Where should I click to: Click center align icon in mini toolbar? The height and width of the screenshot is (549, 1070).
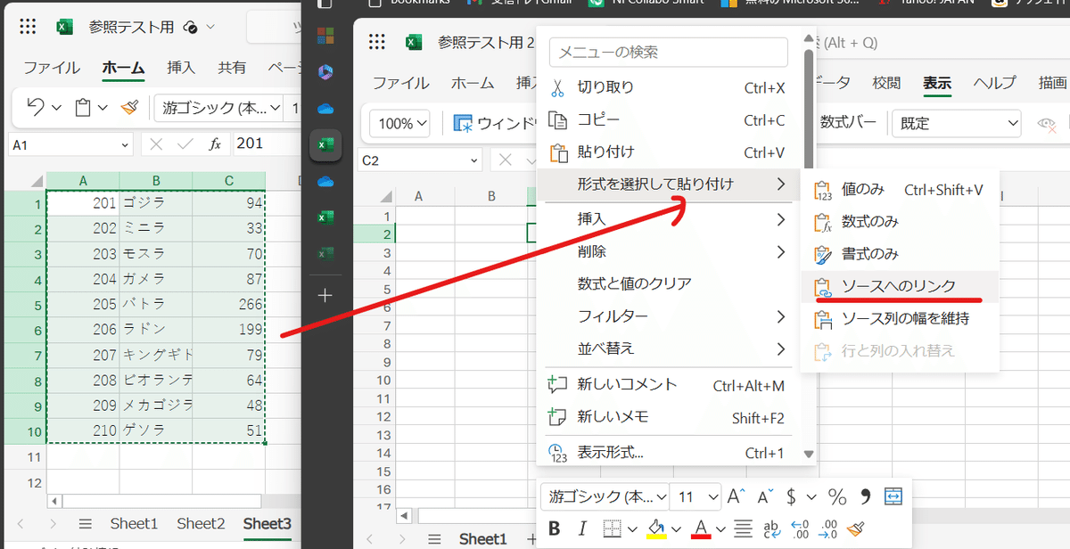tap(743, 529)
